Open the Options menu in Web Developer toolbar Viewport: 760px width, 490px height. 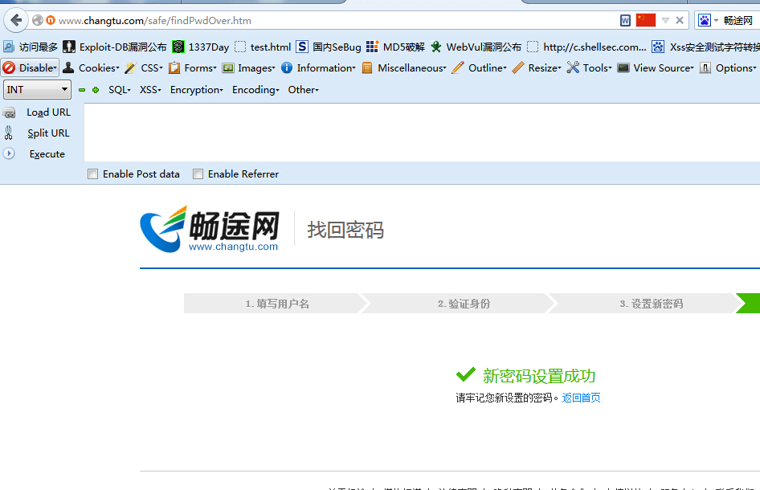[729, 67]
